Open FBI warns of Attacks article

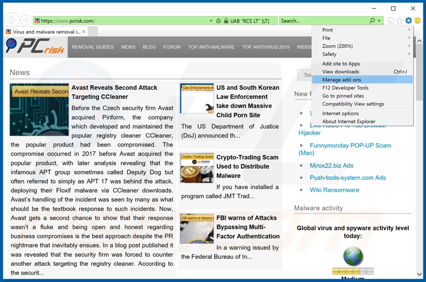click(248, 227)
